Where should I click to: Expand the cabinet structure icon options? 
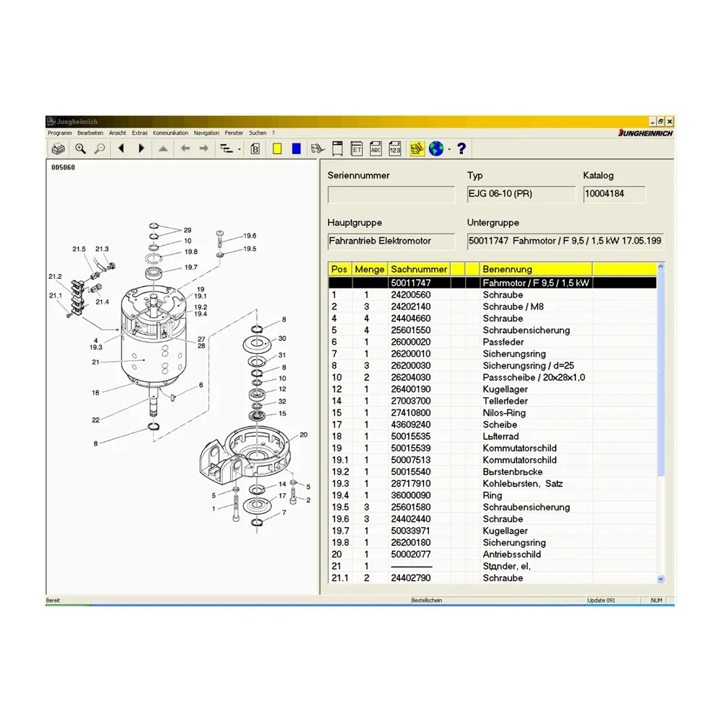339,149
